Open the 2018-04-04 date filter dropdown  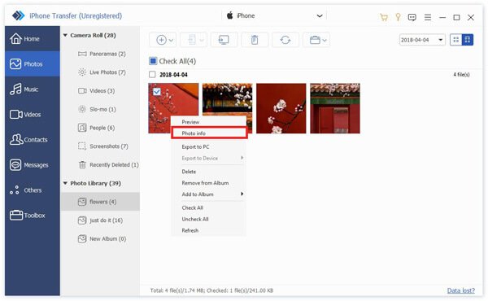(x=422, y=40)
